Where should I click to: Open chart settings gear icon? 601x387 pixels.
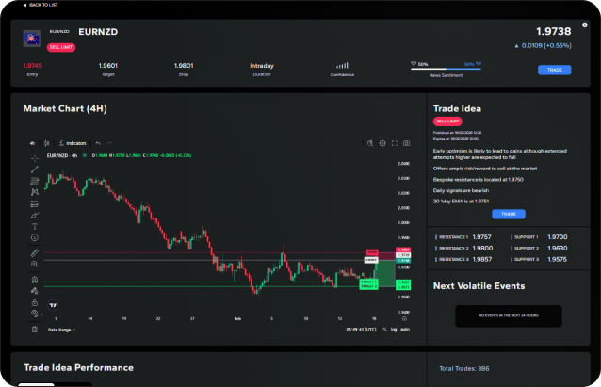click(x=382, y=143)
